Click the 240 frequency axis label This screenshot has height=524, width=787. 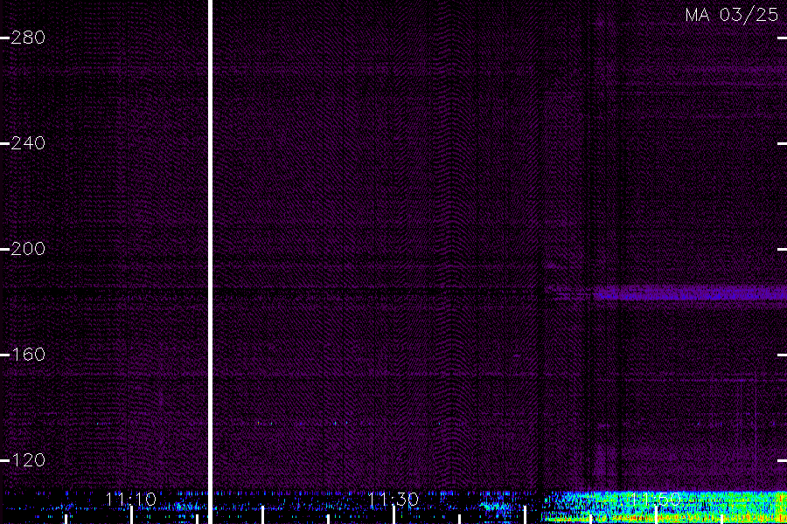tap(28, 143)
